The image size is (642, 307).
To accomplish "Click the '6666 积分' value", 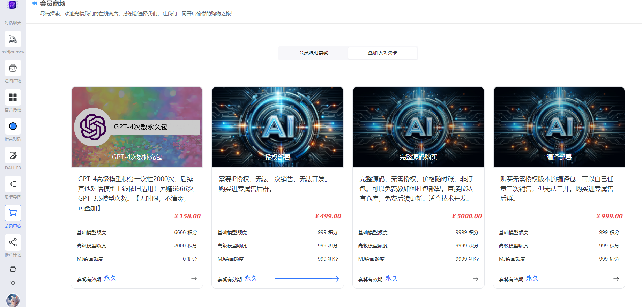I will pos(186,232).
